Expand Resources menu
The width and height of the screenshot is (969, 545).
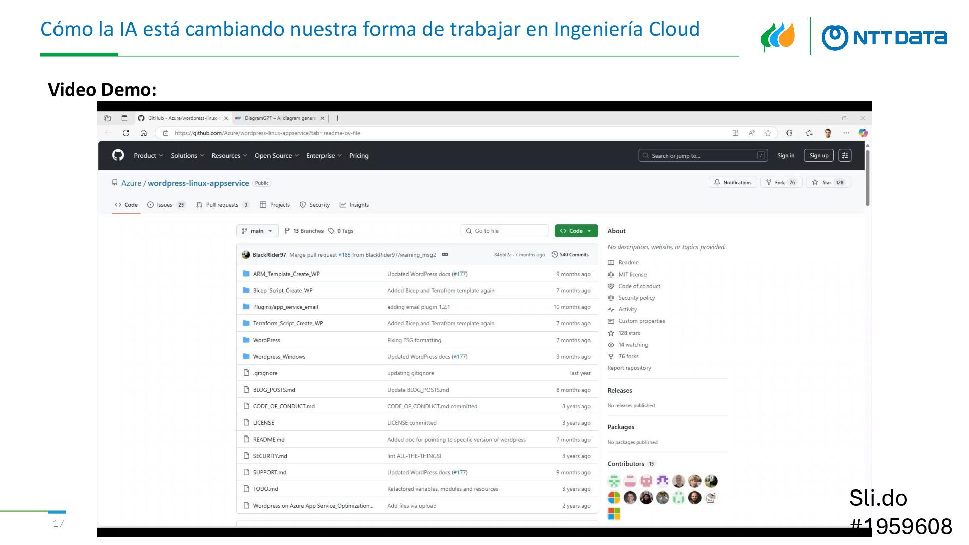point(229,156)
